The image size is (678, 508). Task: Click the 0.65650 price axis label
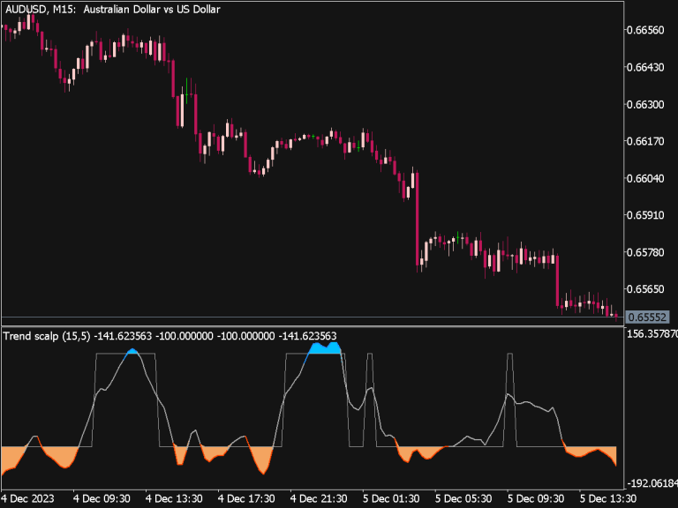pos(645,288)
